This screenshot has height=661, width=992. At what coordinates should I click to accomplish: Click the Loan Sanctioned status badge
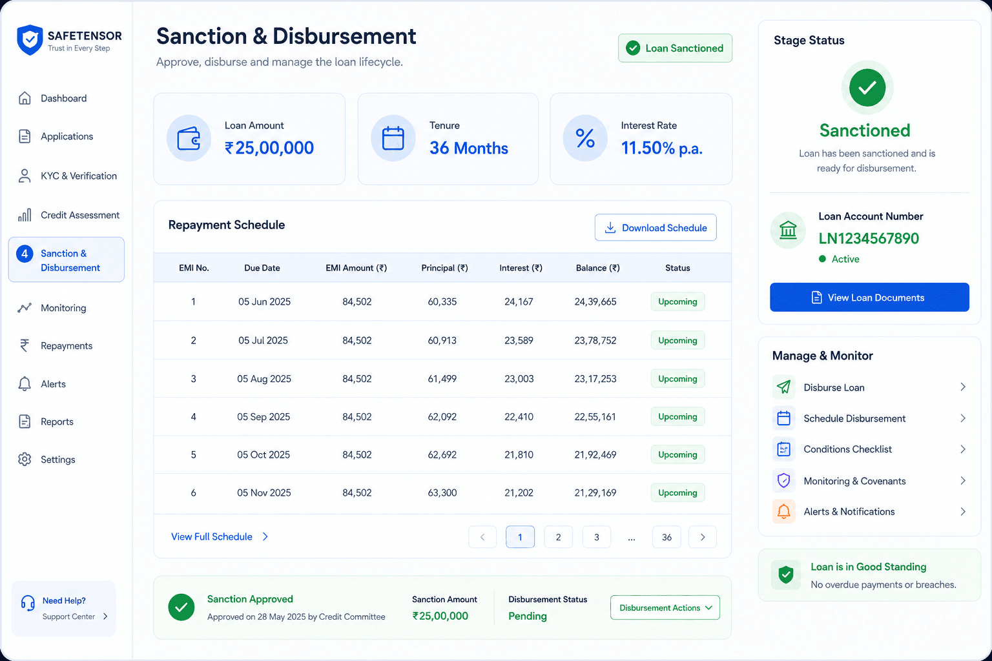click(675, 48)
